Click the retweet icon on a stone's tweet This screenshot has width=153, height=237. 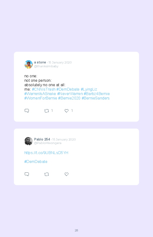(46, 111)
